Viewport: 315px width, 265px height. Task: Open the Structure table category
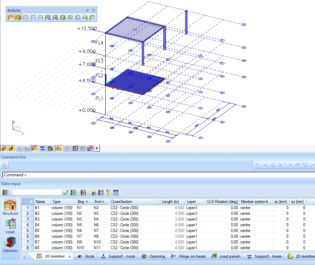10,207
